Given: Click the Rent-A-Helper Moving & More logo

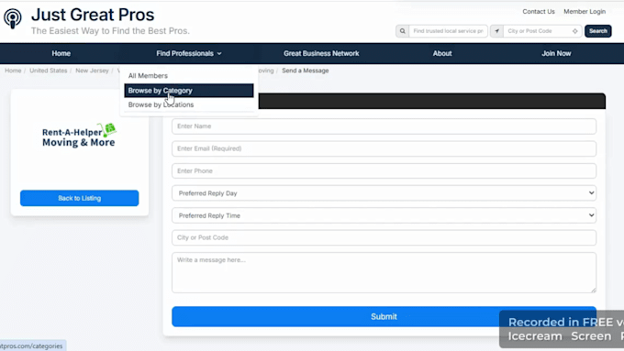Looking at the screenshot, I should (79, 136).
